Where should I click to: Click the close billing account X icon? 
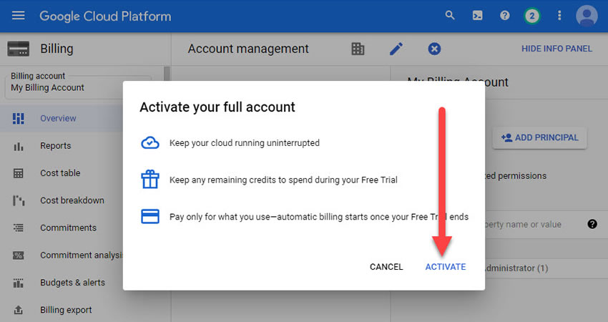pos(434,49)
